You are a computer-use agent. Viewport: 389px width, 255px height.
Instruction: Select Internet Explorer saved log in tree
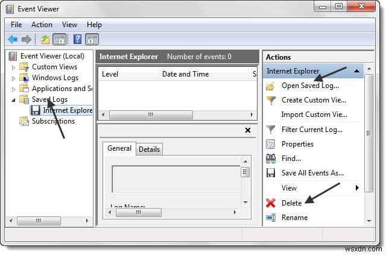click(67, 110)
